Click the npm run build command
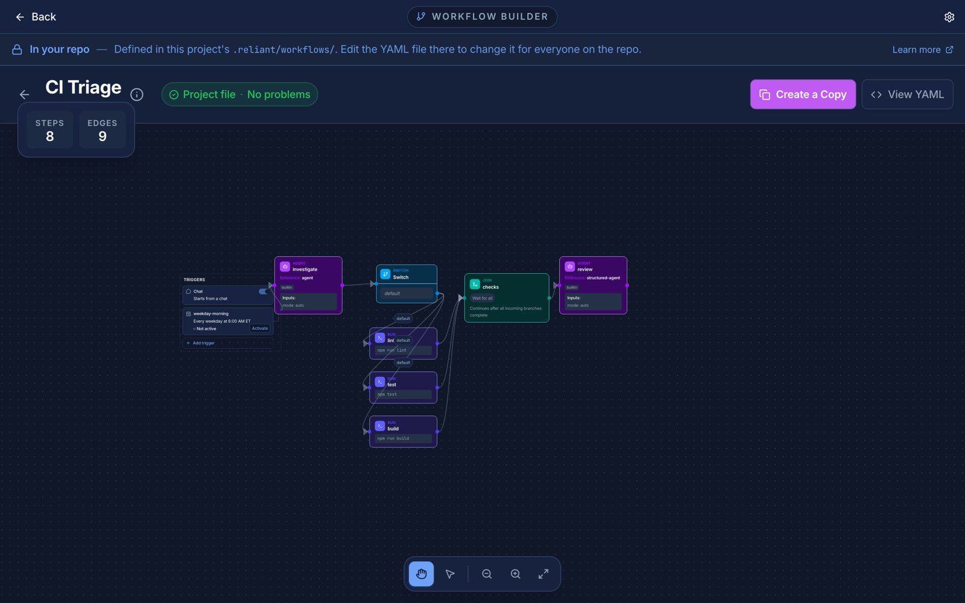This screenshot has width=965, height=603. 403,438
